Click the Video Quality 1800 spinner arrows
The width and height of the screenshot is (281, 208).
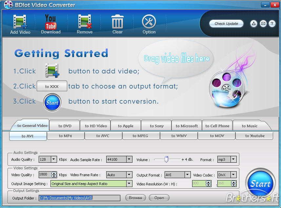point(54,175)
